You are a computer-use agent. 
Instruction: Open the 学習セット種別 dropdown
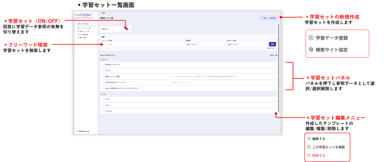point(247,44)
